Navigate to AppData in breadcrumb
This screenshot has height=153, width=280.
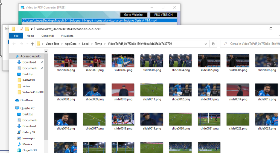tap(71, 44)
